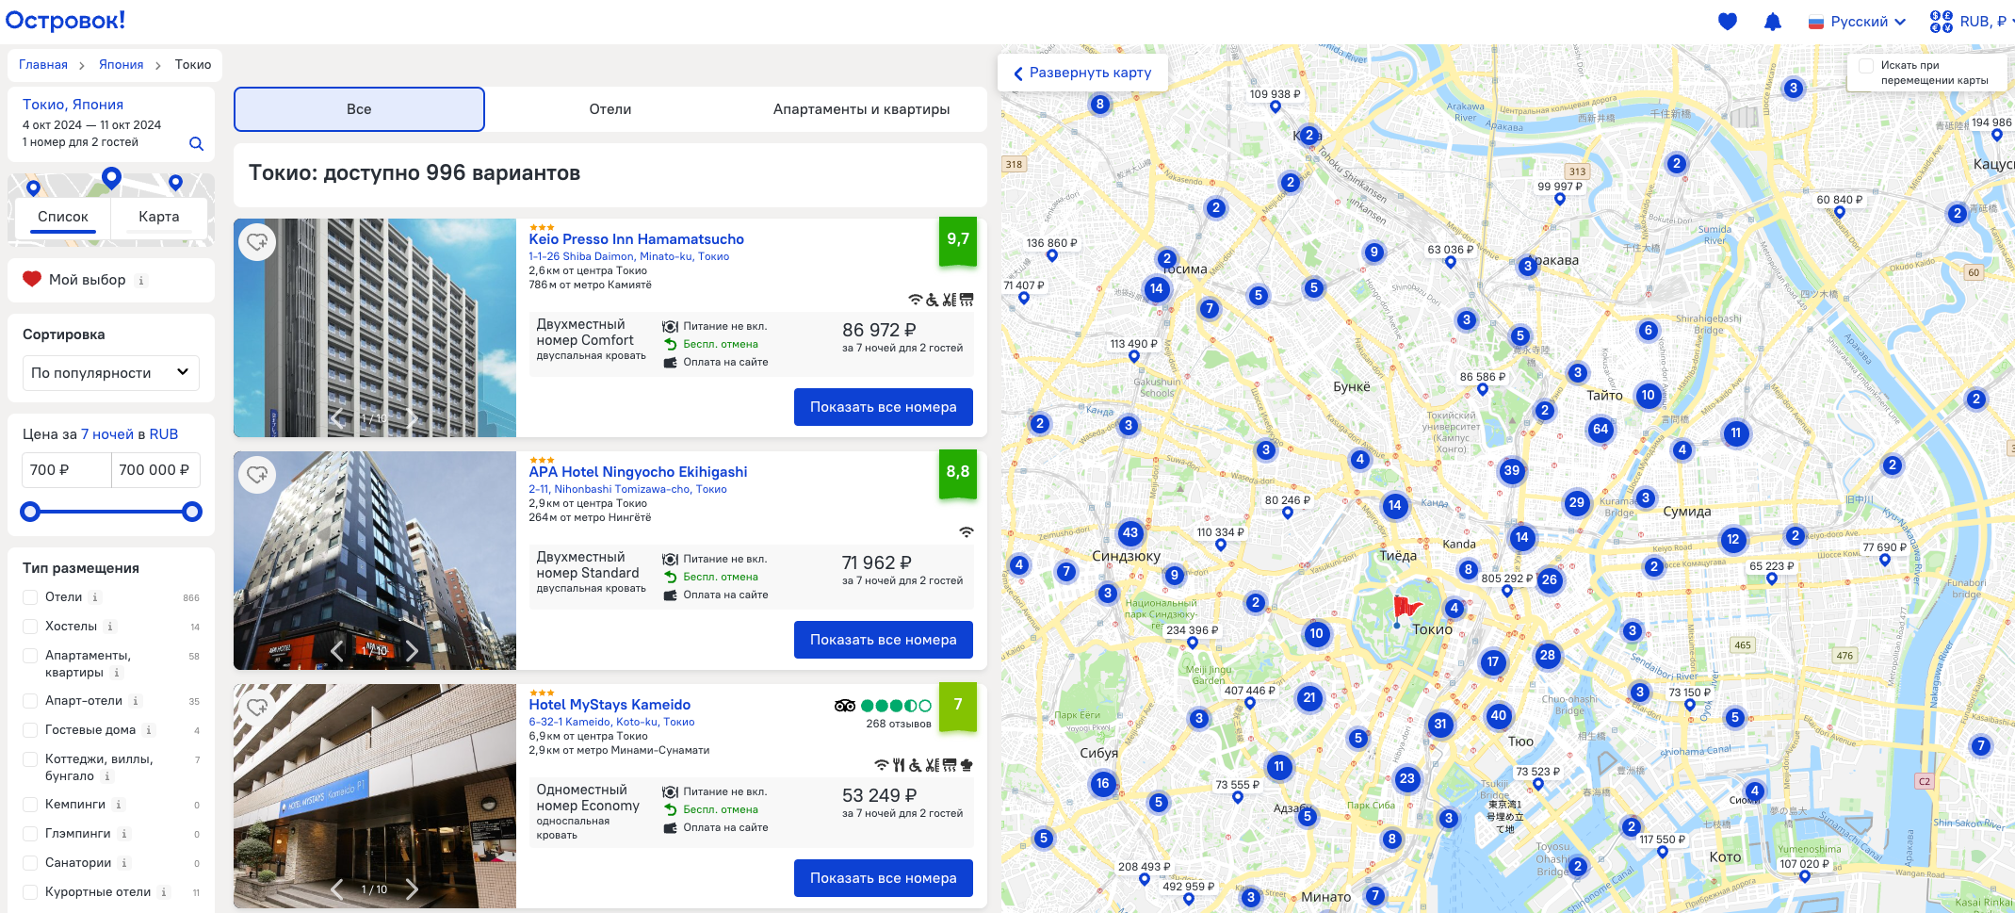
Task: Show all rooms for Hotel MyStays Kameido
Action: click(x=883, y=878)
